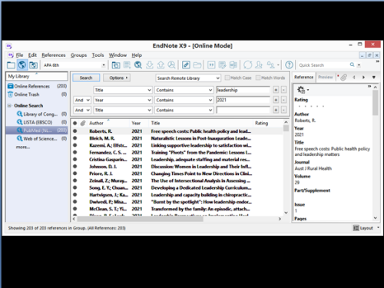Click the paperclip attach file icon
384x288 pixels.
point(343,78)
